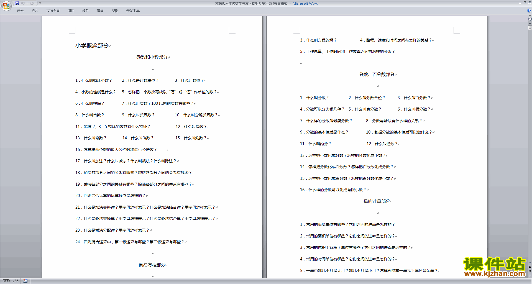Open the 开始 ribbon tab

tap(20, 11)
